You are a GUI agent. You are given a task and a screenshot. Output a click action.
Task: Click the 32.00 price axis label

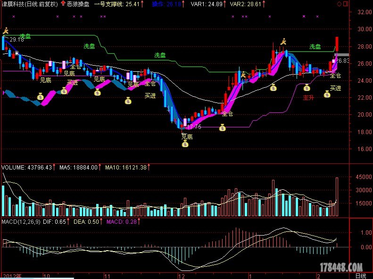(365, 12)
